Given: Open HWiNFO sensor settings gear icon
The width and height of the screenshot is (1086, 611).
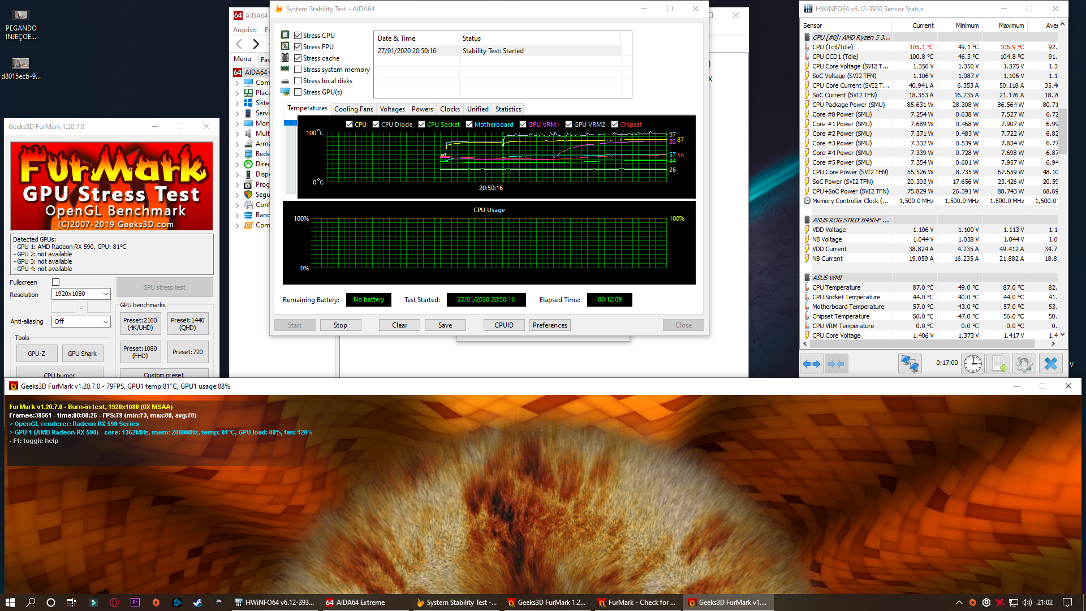Looking at the screenshot, I should (1024, 363).
